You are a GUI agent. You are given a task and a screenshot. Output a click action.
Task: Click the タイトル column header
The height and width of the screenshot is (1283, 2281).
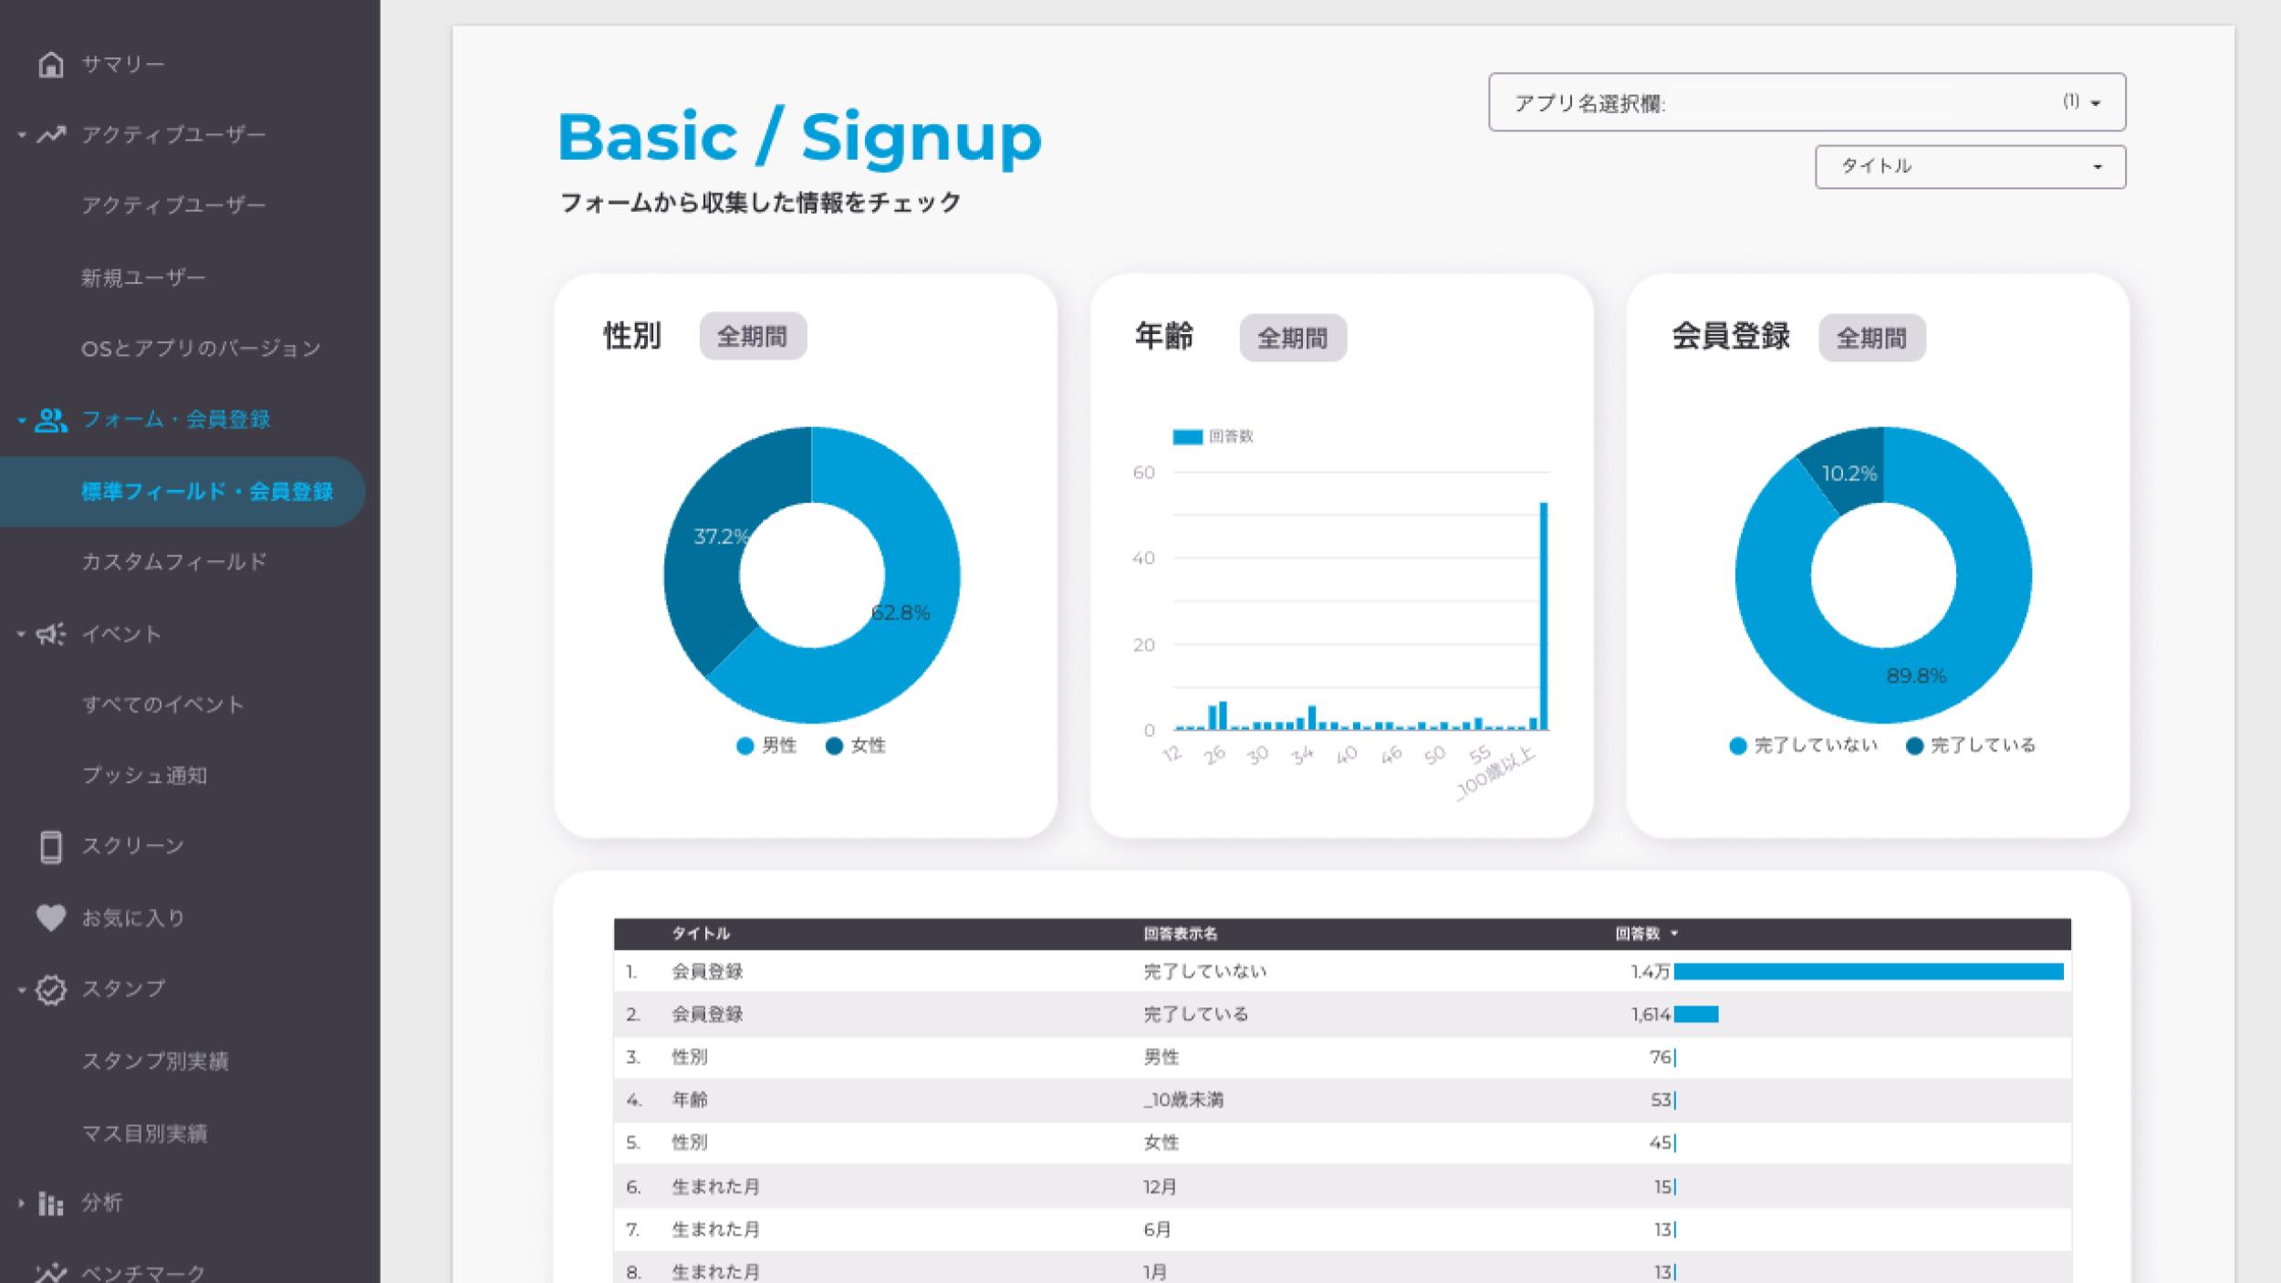[701, 934]
